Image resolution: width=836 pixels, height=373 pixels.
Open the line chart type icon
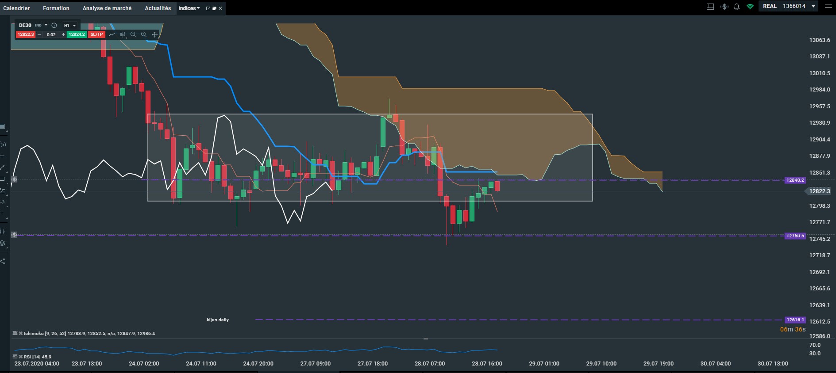coord(112,34)
